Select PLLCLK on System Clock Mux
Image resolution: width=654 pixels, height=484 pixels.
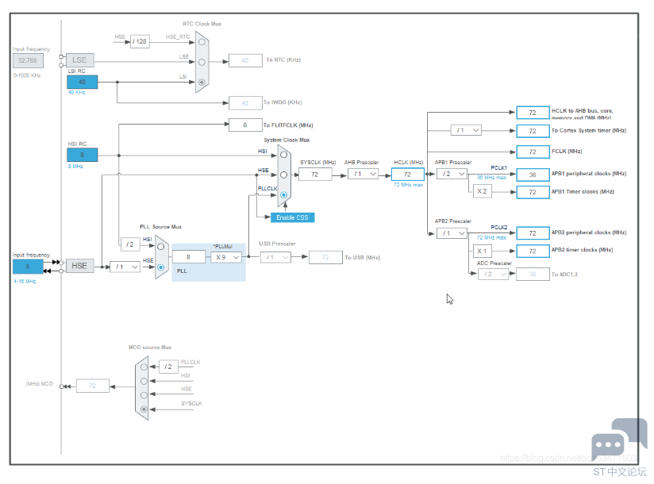(283, 194)
